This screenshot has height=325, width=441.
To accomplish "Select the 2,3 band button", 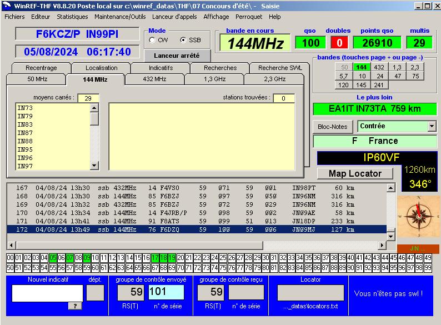I will click(414, 67).
